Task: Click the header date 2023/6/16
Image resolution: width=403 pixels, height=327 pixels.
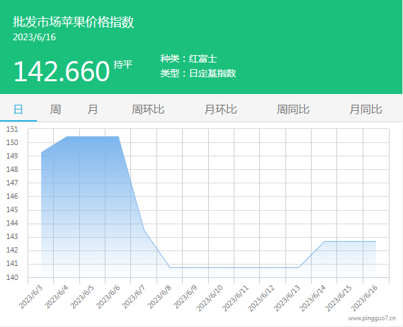Action: click(x=34, y=37)
